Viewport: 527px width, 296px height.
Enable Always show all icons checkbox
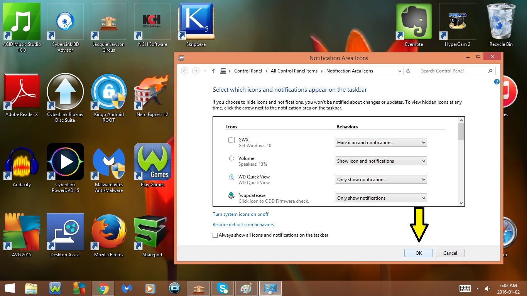click(x=215, y=235)
